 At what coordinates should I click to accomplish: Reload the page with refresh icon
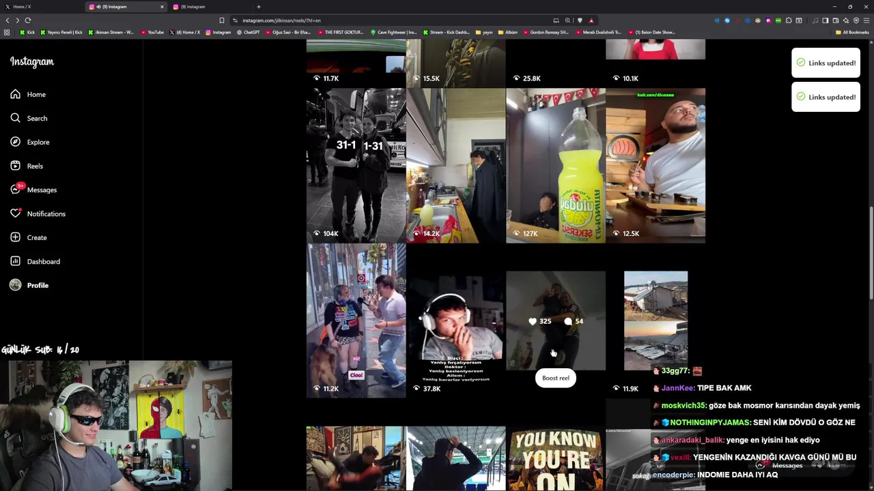click(x=28, y=20)
